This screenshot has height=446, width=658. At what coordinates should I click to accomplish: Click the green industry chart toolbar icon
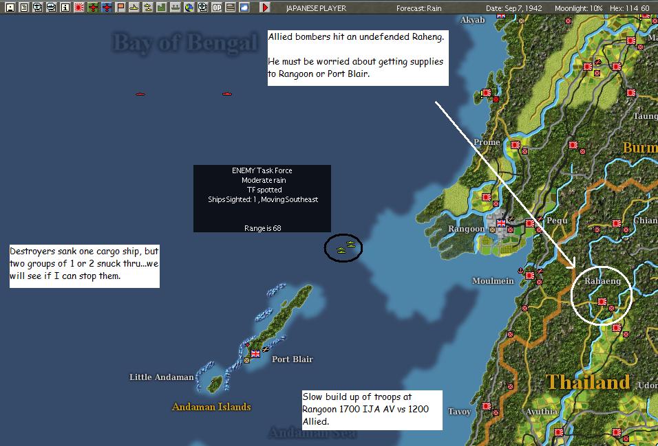tap(162, 7)
